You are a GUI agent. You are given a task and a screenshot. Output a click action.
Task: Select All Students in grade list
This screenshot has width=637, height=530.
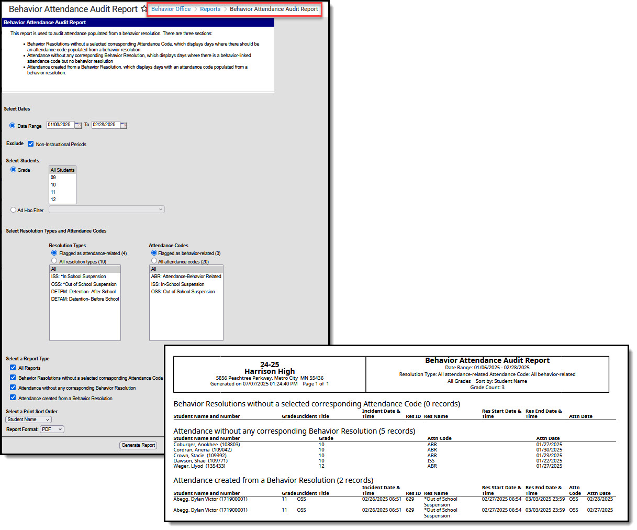(x=63, y=170)
